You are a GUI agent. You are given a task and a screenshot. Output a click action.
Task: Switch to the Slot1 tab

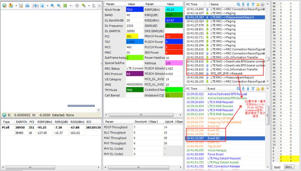(x=288, y=167)
